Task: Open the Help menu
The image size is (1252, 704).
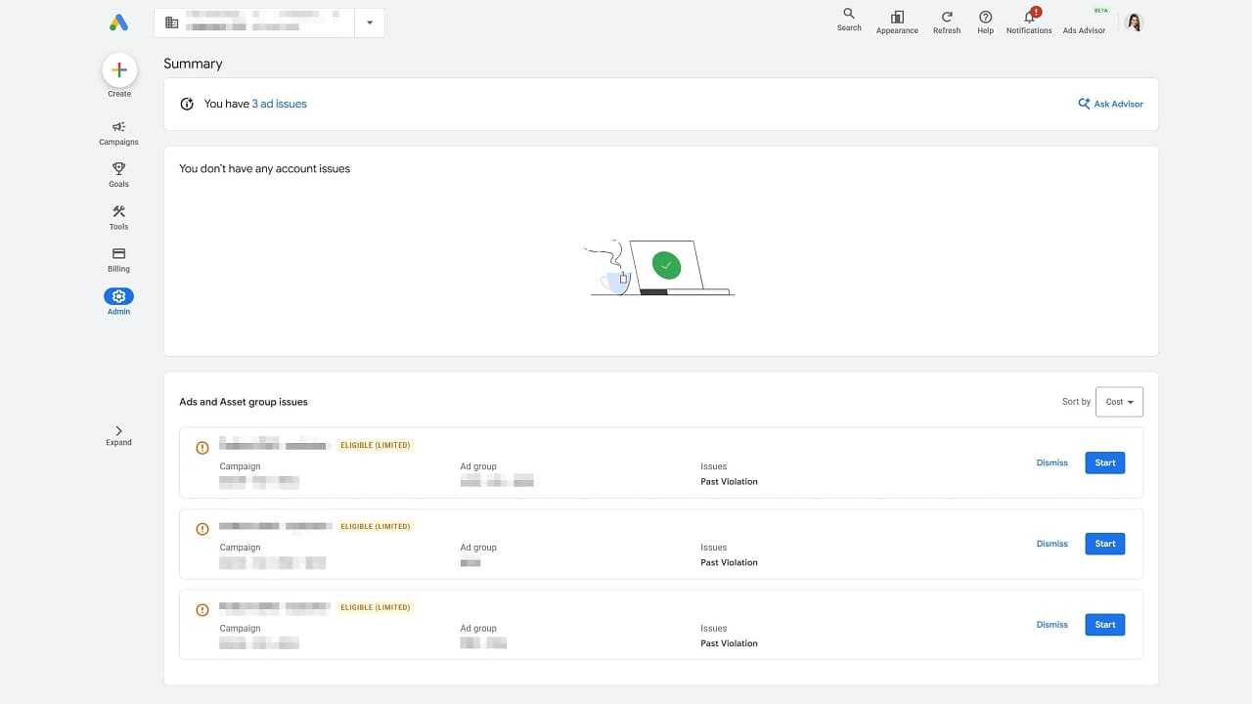Action: 985,22
